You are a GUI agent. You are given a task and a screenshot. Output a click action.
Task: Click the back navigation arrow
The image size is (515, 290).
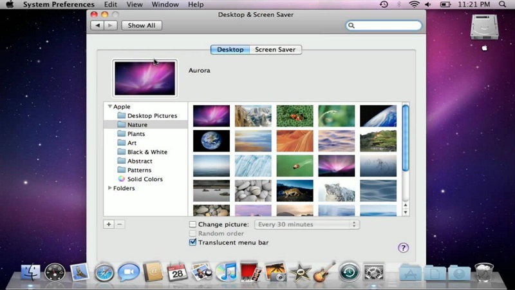(x=97, y=26)
